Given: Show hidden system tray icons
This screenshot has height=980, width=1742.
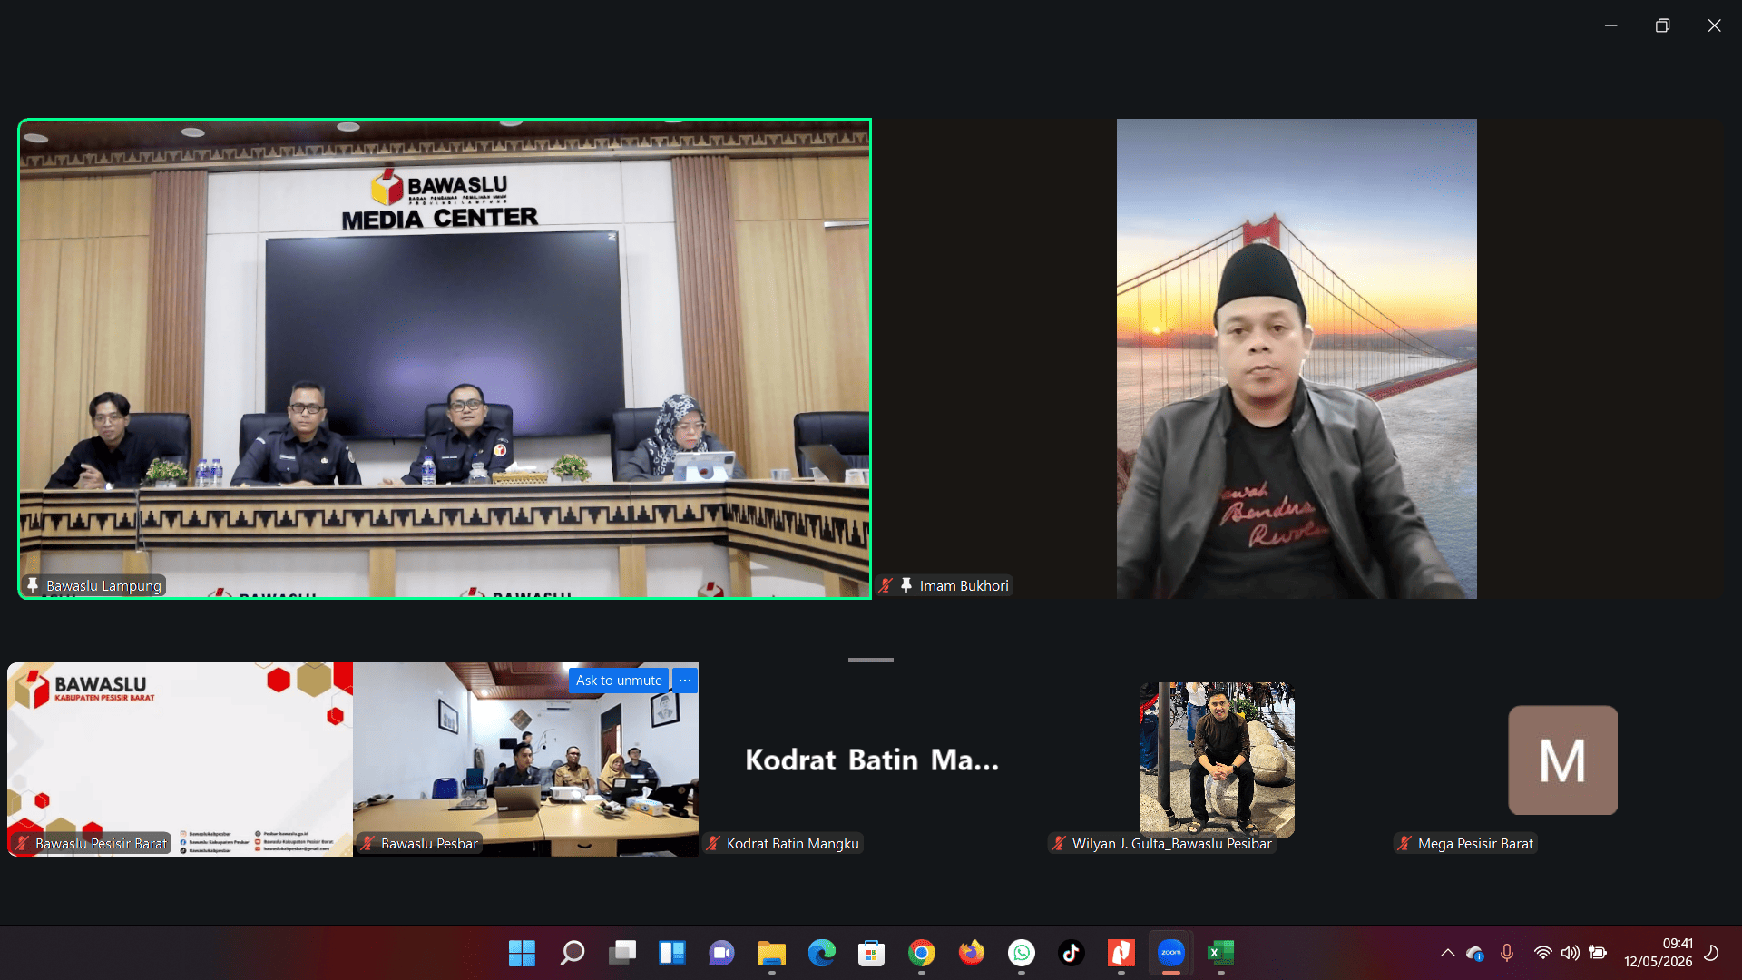Looking at the screenshot, I should pyautogui.click(x=1447, y=953).
